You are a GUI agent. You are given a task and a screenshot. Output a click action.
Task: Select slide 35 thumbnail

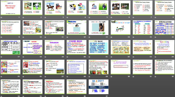click(x=54, y=87)
